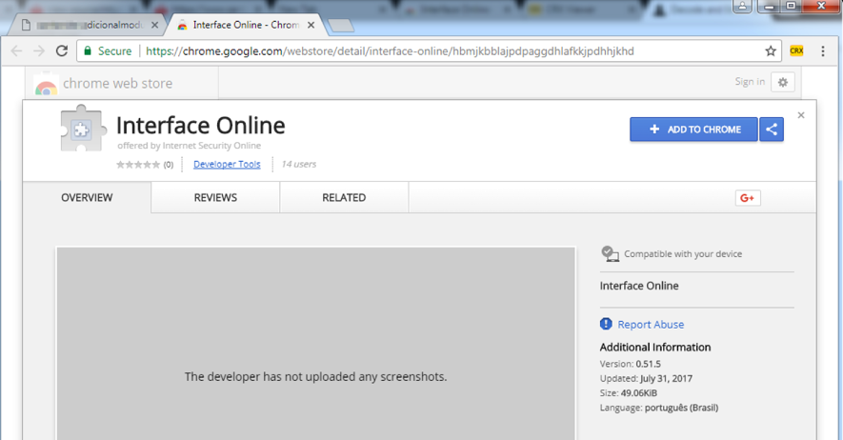The image size is (843, 440).
Task: Click Sign in on web store
Action: point(750,82)
